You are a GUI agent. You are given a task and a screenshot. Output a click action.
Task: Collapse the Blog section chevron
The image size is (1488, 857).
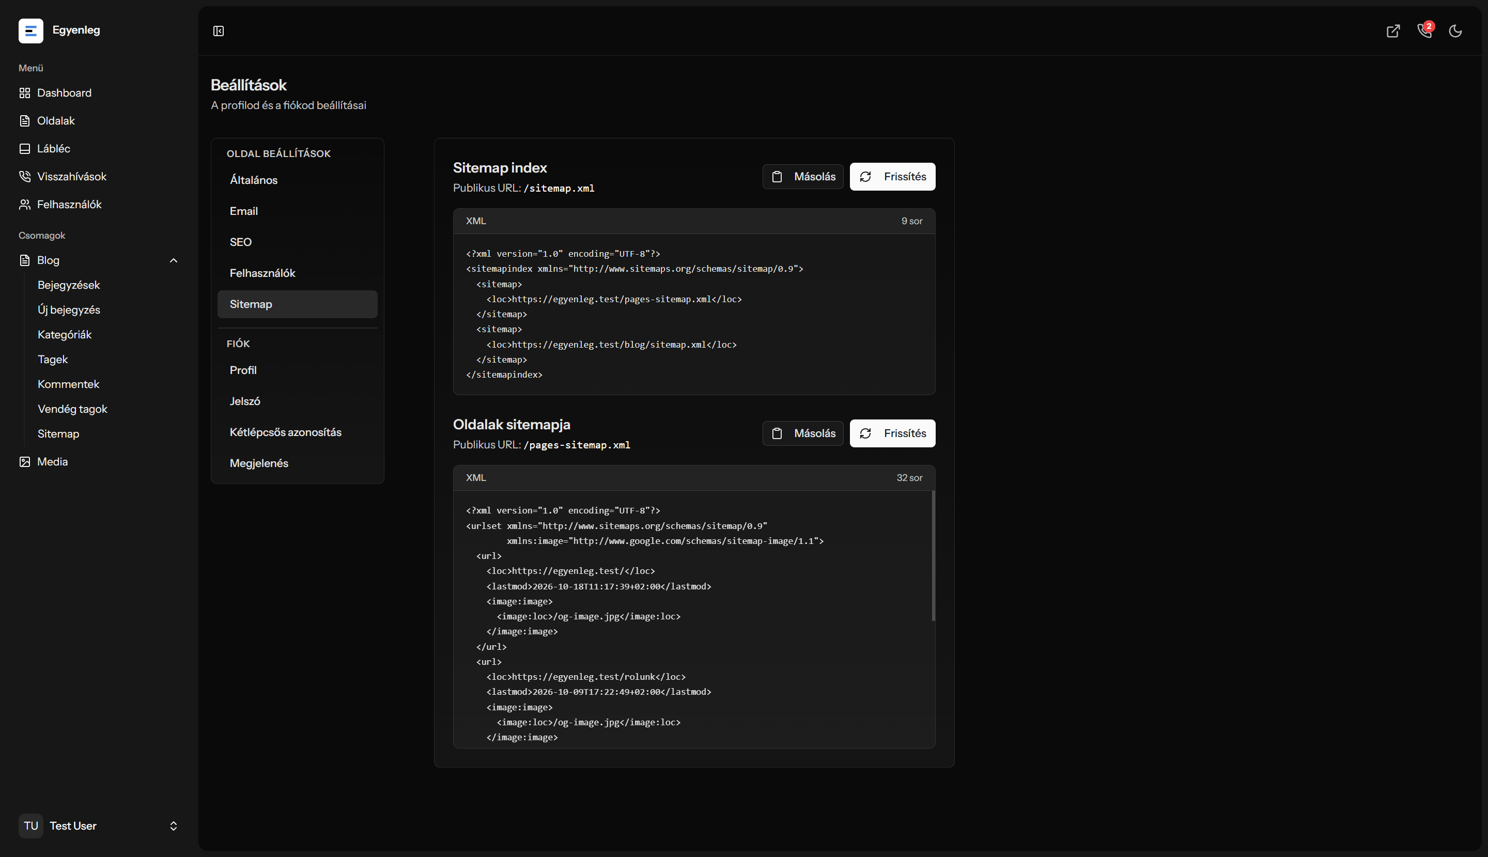coord(174,260)
